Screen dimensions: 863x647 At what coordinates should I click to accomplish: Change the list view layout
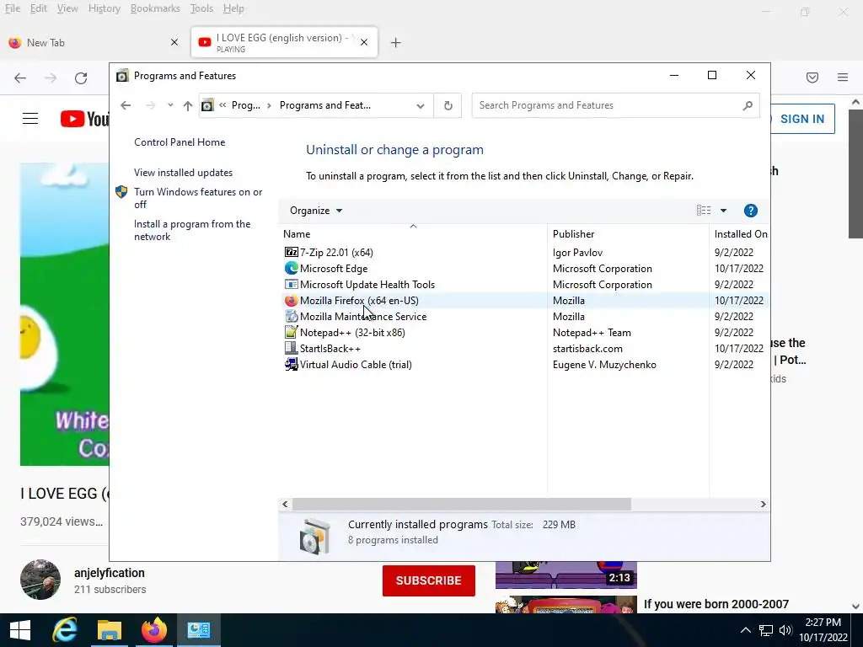coord(704,210)
